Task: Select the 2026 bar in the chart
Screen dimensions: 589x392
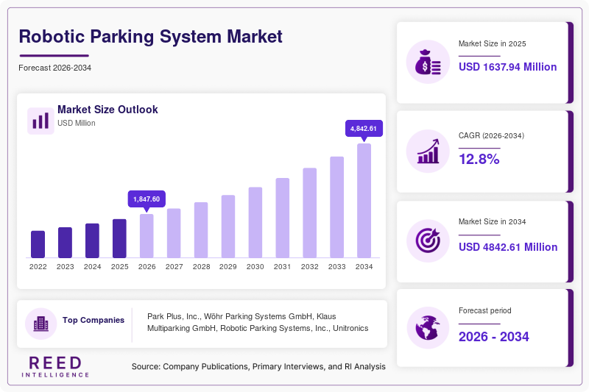Action: 147,236
